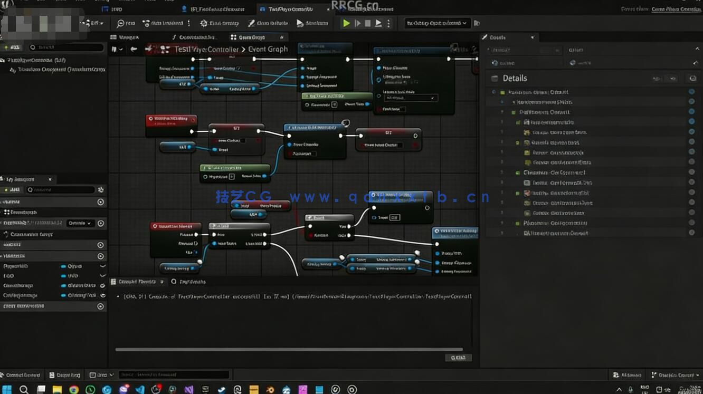Click the graph back navigation arrow

click(134, 49)
